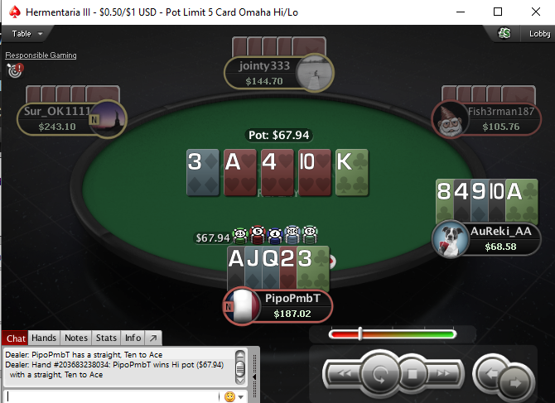Click the responsible gaming target icon
Viewport: 555px width, 403px height.
(15, 70)
